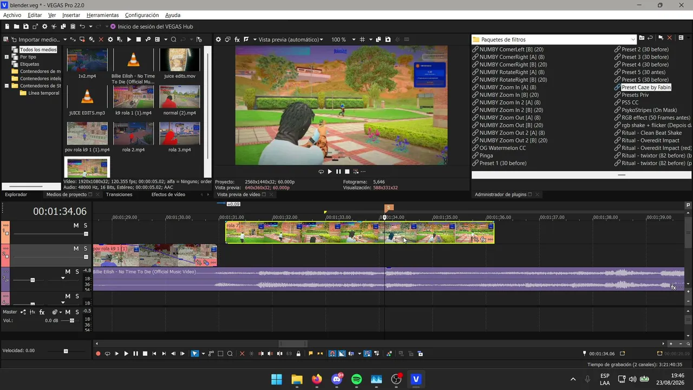This screenshot has height=390, width=693.
Task: Select the Zoom edit tool magnifier
Action: point(230,354)
